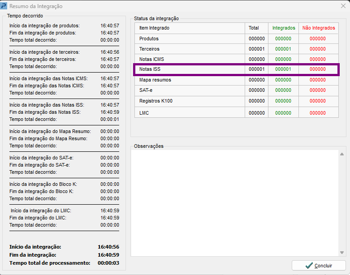
Task: Click the app logo in title bar
Action: [x=4, y=6]
